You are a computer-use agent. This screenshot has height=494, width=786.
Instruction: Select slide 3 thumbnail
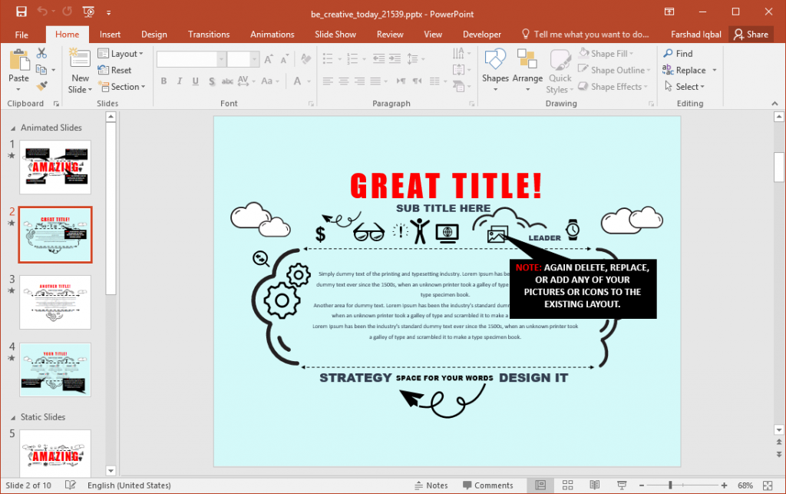(x=54, y=302)
